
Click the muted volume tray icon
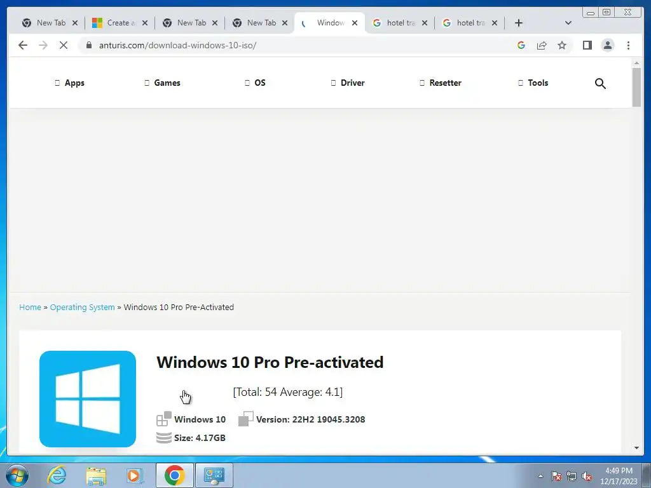pyautogui.click(x=587, y=476)
